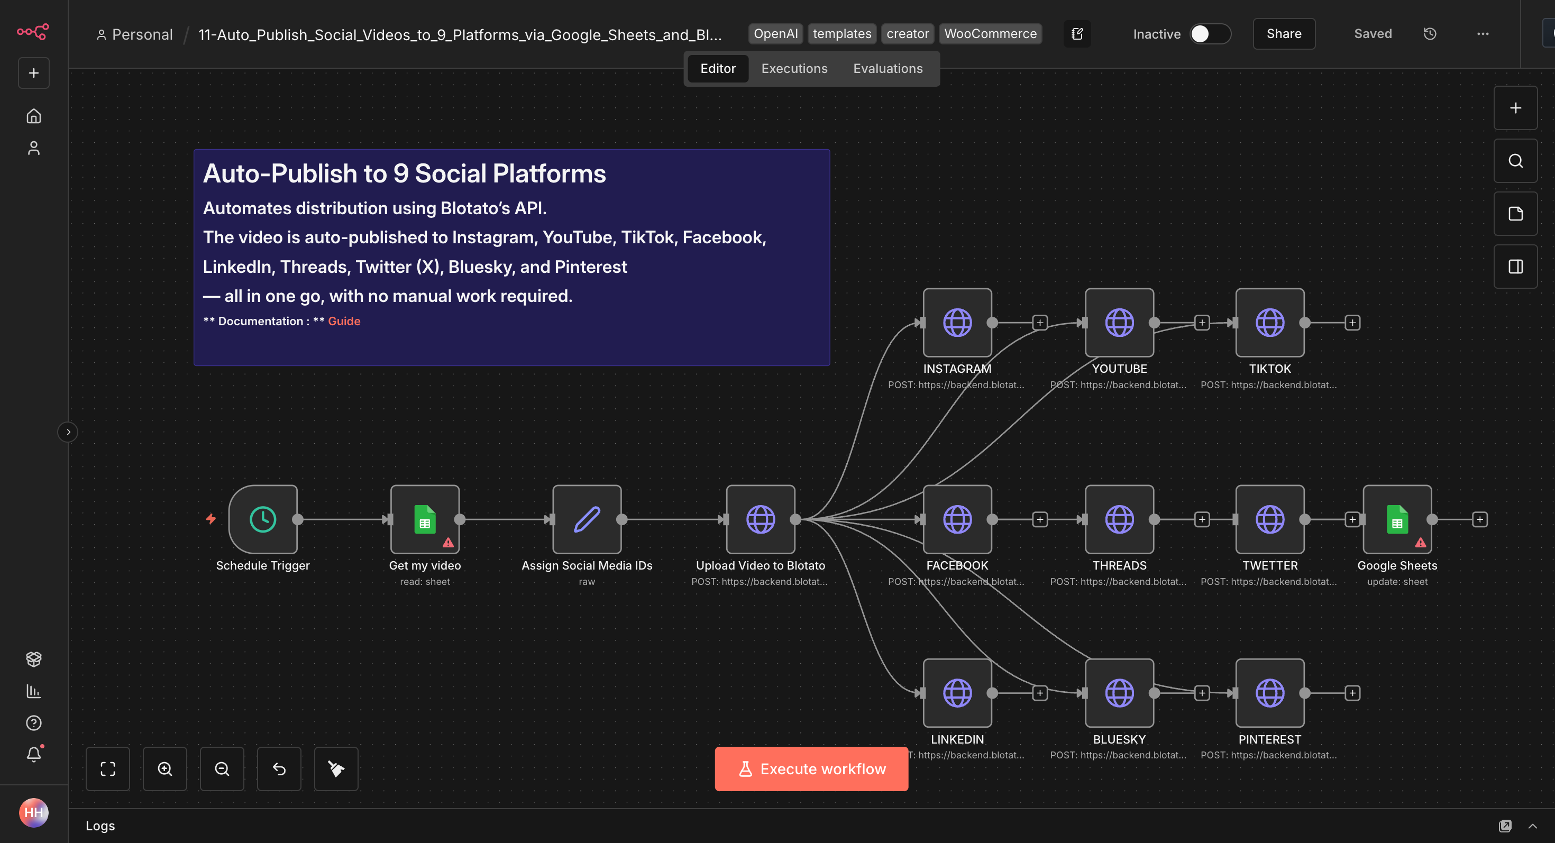Open the Guide documentation link

click(344, 320)
